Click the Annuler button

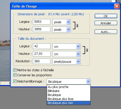point(106,23)
